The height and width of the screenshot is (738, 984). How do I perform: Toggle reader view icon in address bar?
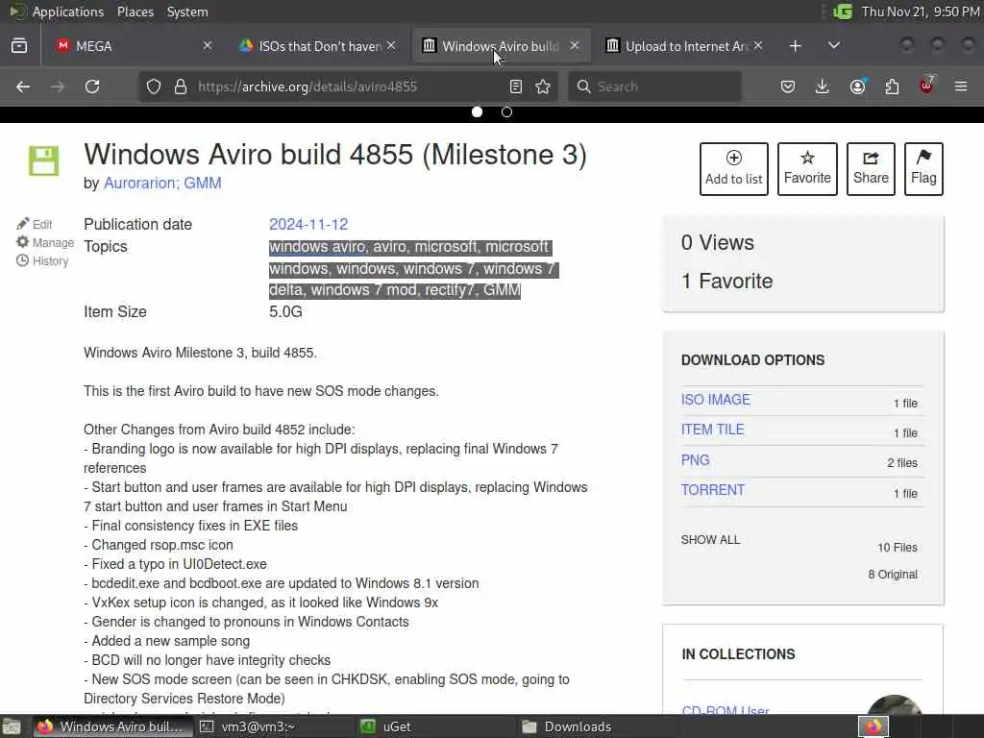[x=516, y=86]
